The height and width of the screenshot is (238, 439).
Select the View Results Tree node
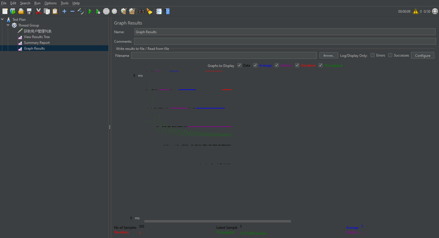pos(37,37)
